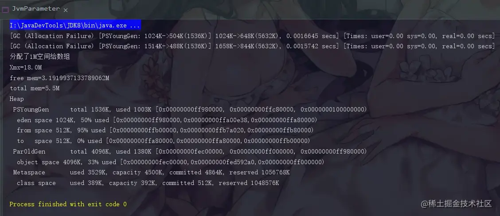Click the run configuration icon beside JvmParameter

[x=5, y=10]
